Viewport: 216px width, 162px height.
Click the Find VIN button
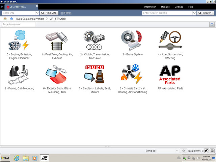[x=49, y=13]
